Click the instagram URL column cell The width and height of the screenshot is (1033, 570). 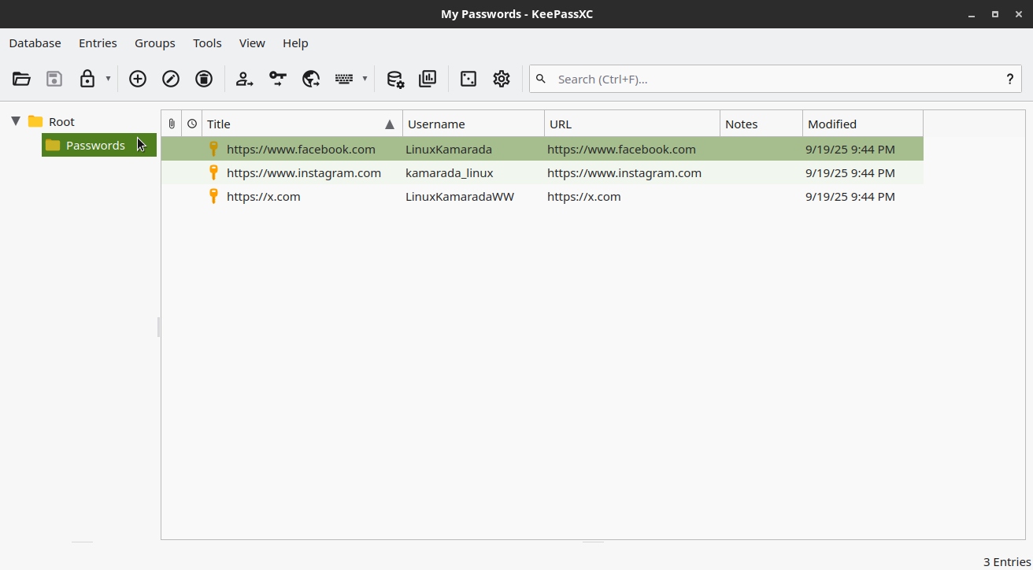(632, 172)
